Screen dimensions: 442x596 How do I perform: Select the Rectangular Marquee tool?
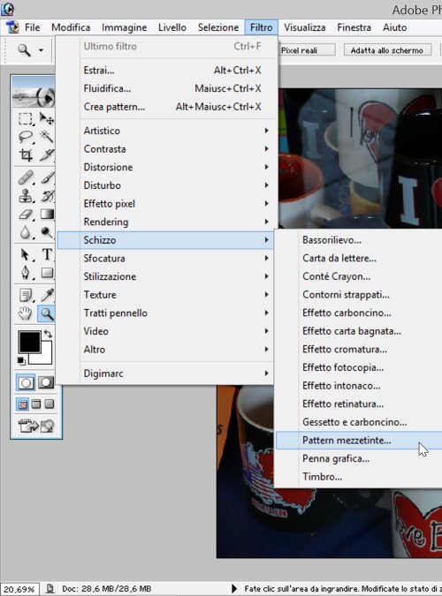(26, 119)
